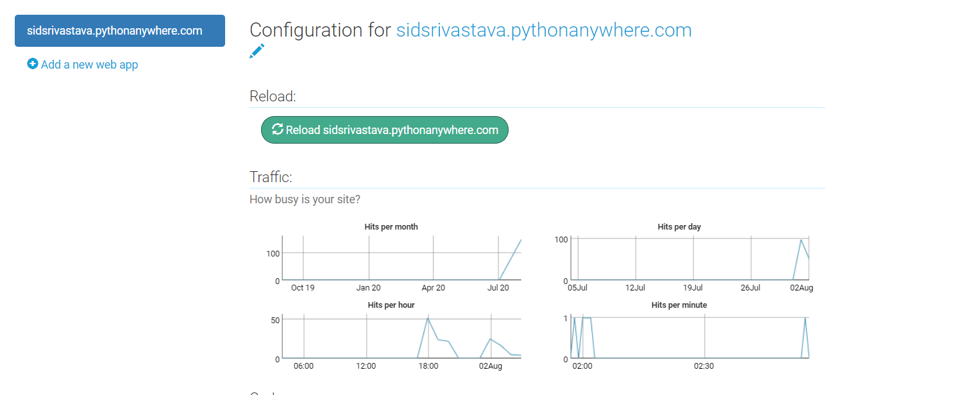Click the 'Hits per minute' chart title
The height and width of the screenshot is (395, 964).
click(x=679, y=305)
